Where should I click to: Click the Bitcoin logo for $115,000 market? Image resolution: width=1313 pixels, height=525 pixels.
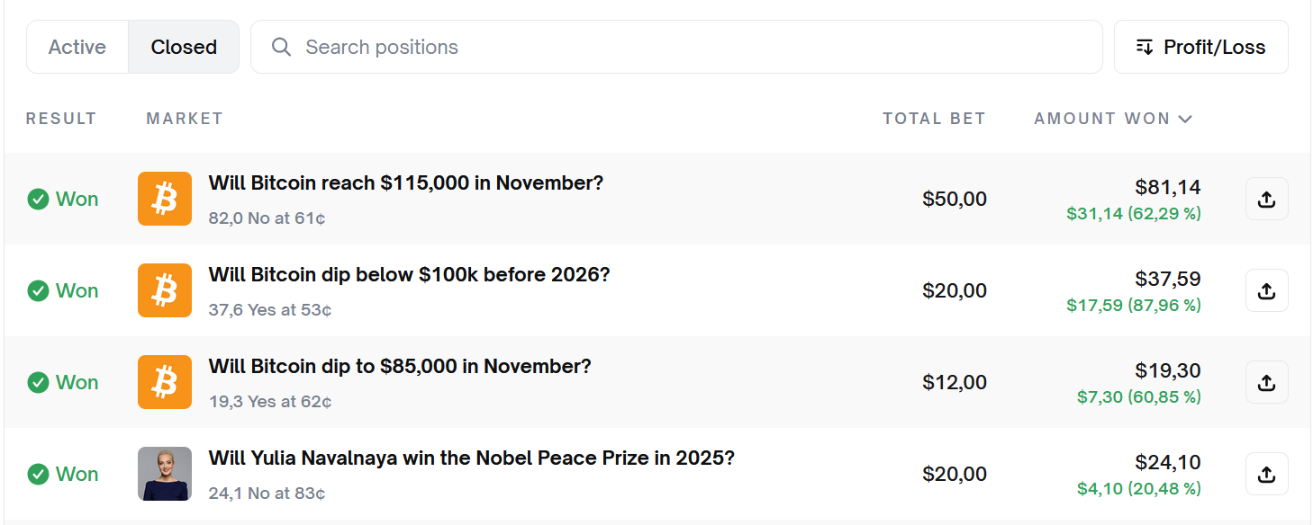point(165,199)
